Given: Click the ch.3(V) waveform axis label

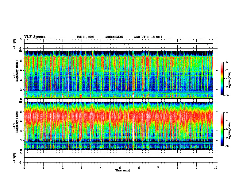Looking at the screenshot, I should [x=14, y=158].
